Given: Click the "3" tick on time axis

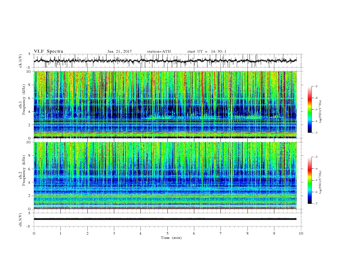Looking at the screenshot, I should point(114,233).
